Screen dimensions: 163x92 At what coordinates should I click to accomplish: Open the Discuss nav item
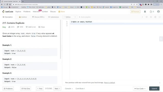pos(53,11)
